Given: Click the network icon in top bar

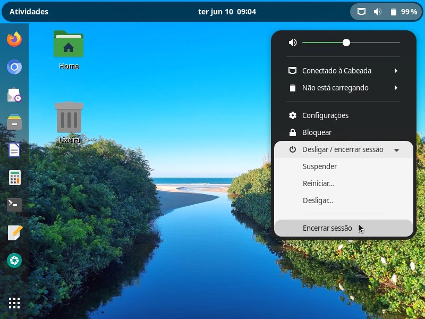Looking at the screenshot, I should (361, 12).
